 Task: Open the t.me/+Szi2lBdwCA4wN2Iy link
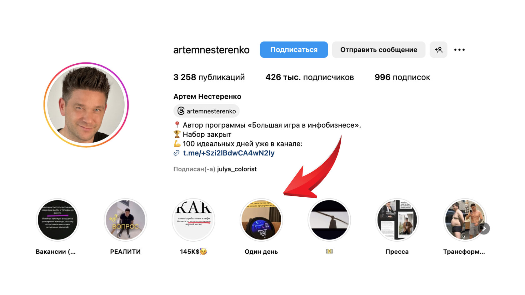tap(229, 153)
